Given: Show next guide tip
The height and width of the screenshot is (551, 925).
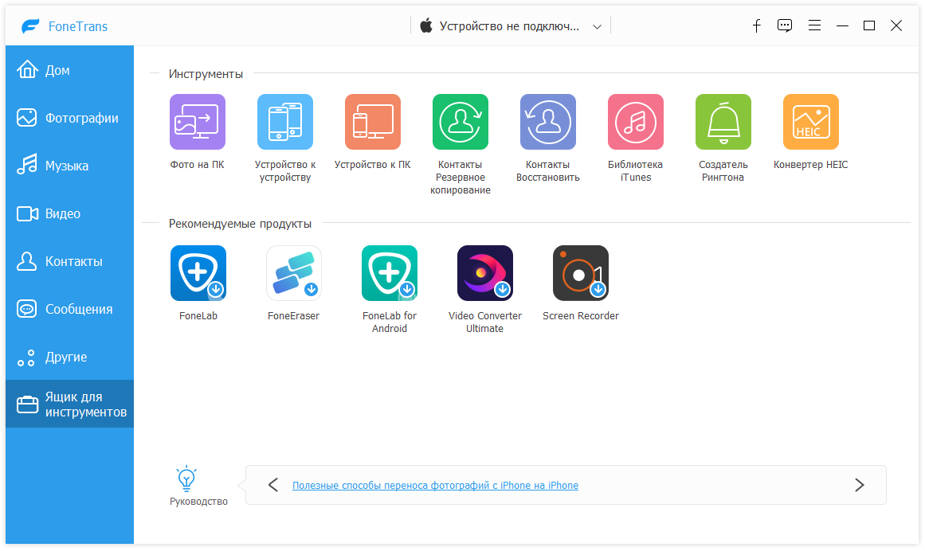Looking at the screenshot, I should (860, 485).
